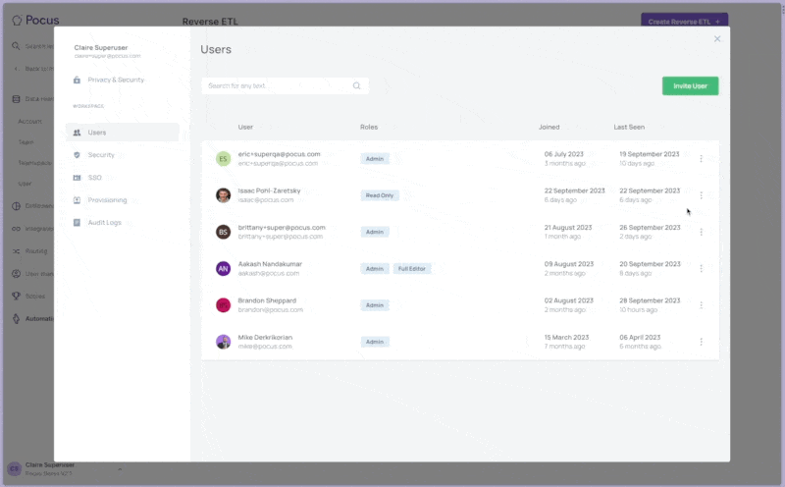The width and height of the screenshot is (785, 487).
Task: Open options menu for Isaac Pohl-Zaretsky
Action: (x=701, y=195)
